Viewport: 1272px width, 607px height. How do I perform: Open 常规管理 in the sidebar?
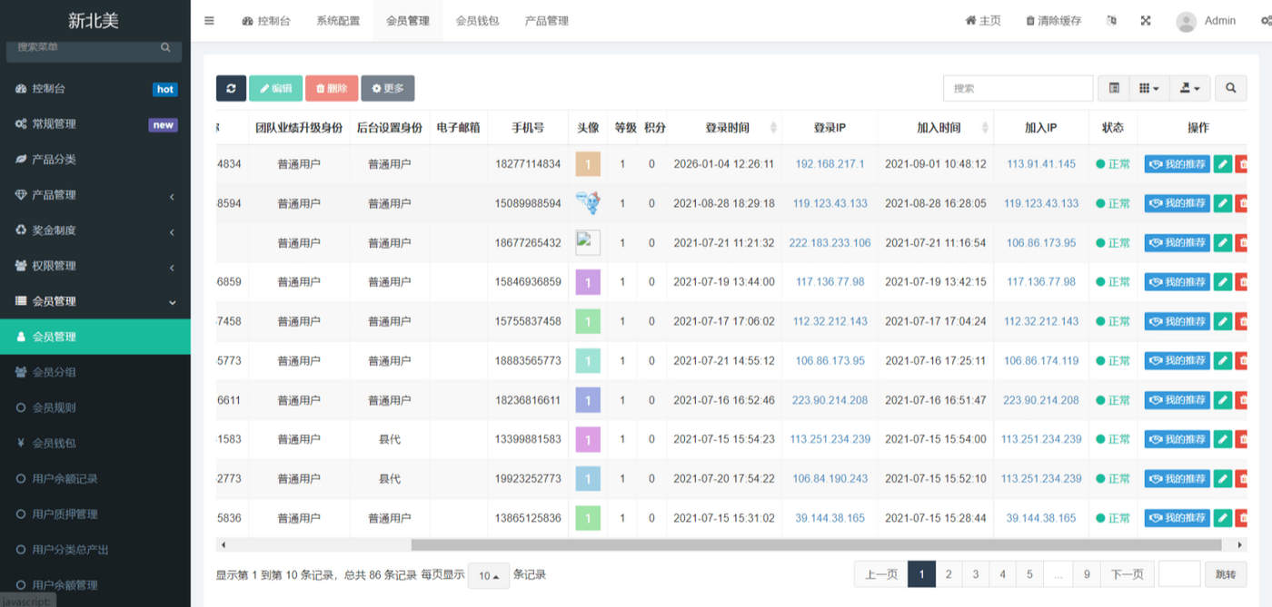(x=95, y=124)
